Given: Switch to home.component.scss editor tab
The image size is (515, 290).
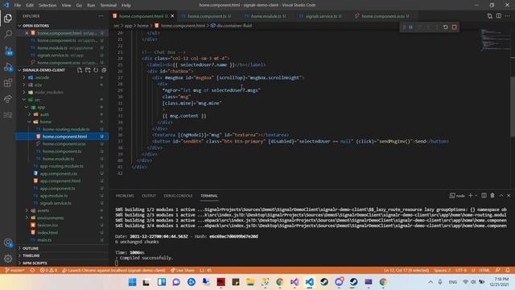Looking at the screenshot, I should [x=384, y=16].
